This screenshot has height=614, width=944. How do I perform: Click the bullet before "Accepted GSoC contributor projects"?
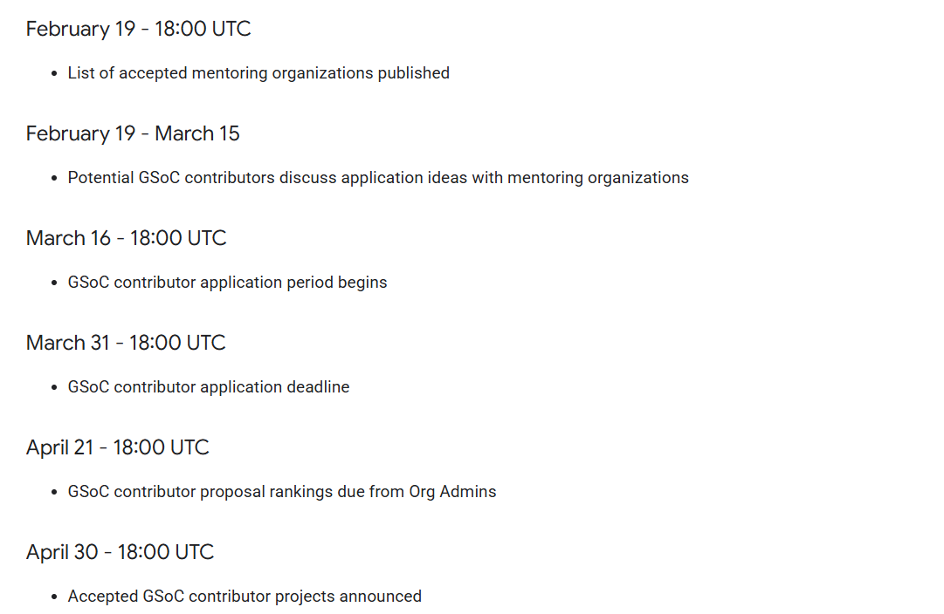click(54, 597)
